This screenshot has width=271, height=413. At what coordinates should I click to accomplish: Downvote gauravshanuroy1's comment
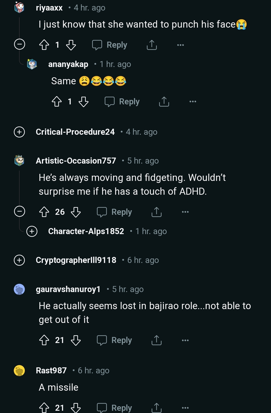tap(75, 340)
